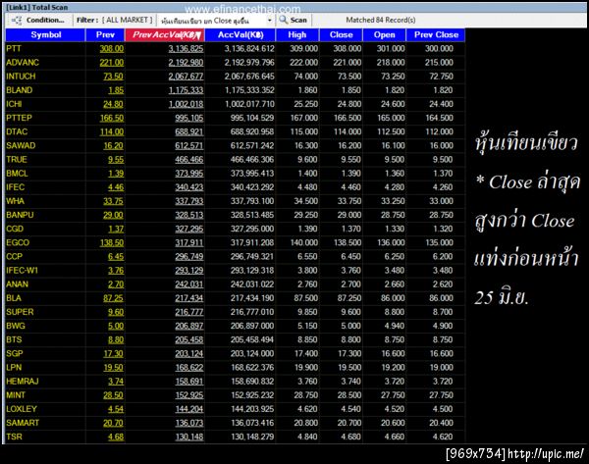This screenshot has height=464, width=589.
Task: Sort by the High column header
Action: [x=297, y=35]
